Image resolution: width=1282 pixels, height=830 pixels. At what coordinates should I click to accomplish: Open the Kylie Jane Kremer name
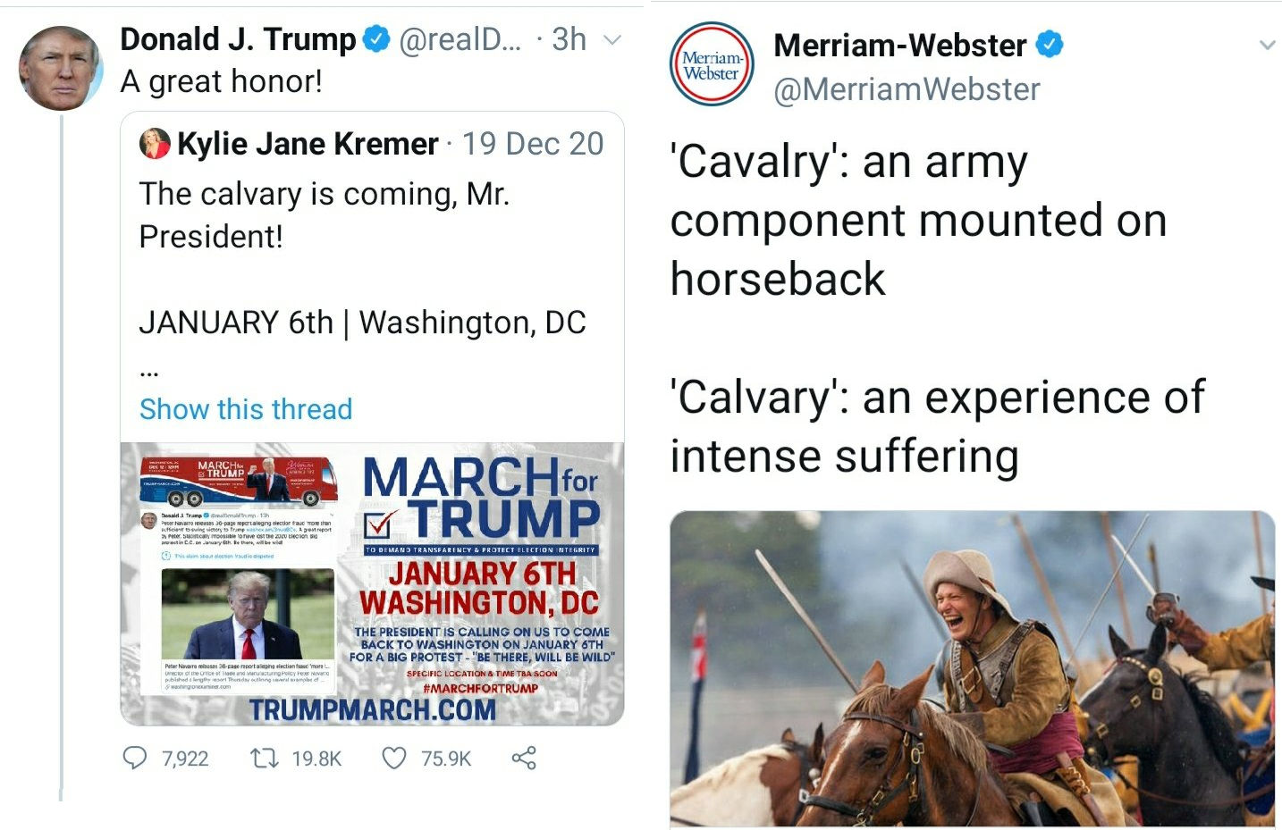(x=308, y=144)
